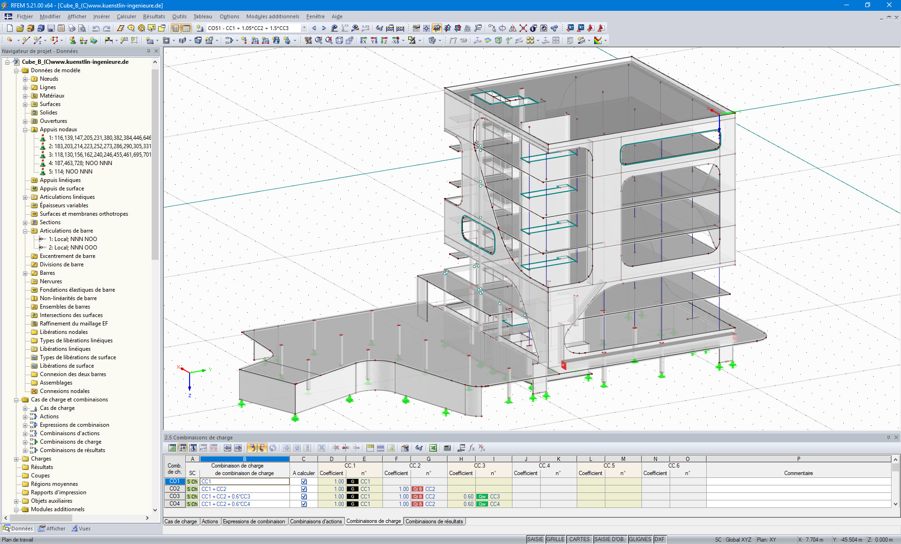Close the 2.5 Combinaisons de charge panel

[896, 438]
